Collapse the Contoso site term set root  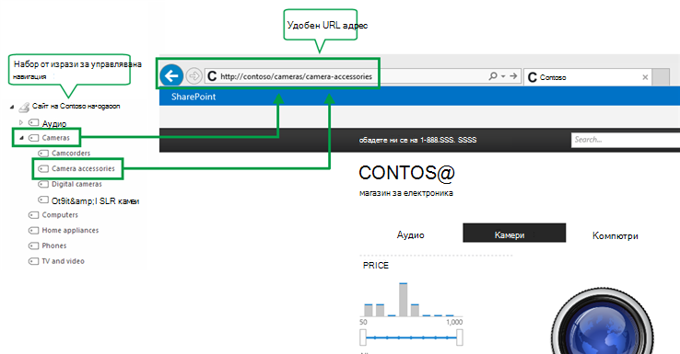12,107
